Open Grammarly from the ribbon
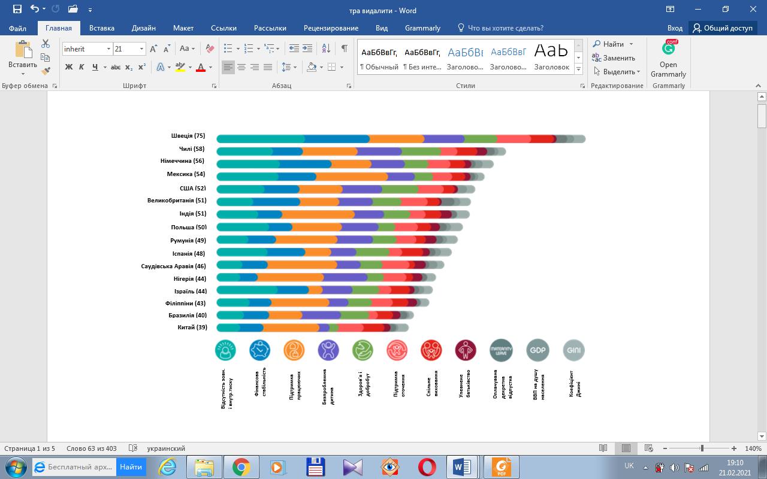Screen dimensions: 767x479 tap(668, 59)
